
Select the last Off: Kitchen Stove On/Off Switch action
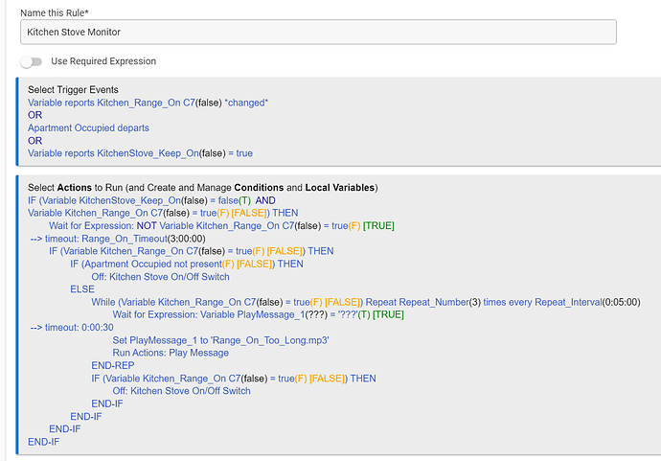(182, 391)
